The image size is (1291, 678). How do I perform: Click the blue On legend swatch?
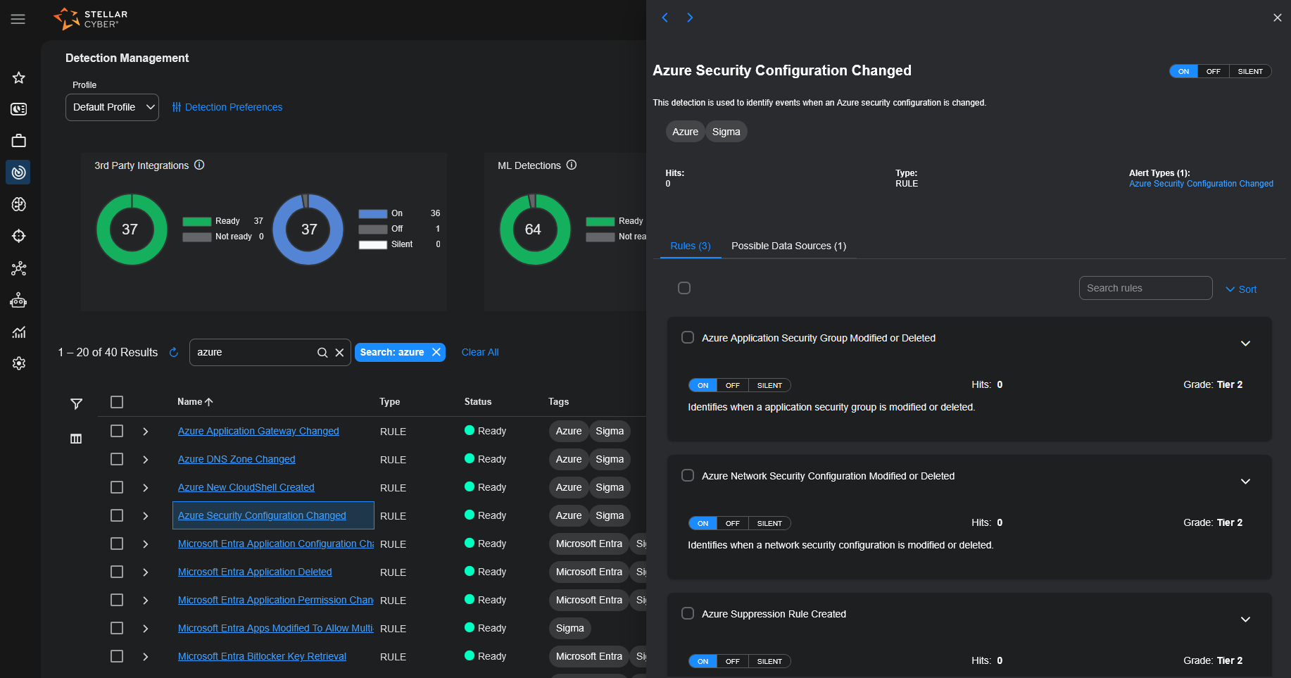point(373,214)
